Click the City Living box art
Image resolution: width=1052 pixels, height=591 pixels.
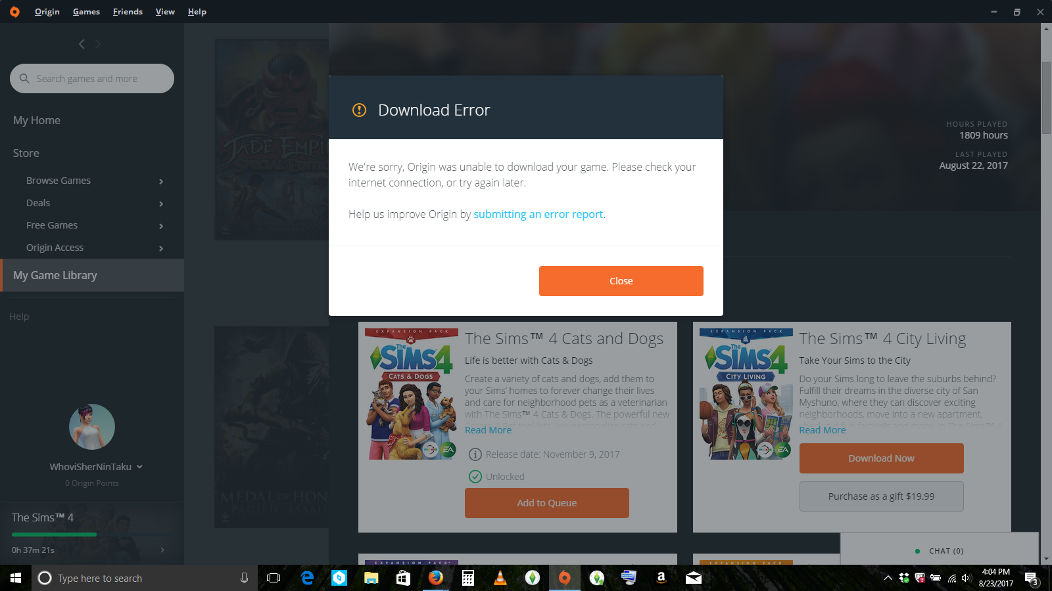746,394
